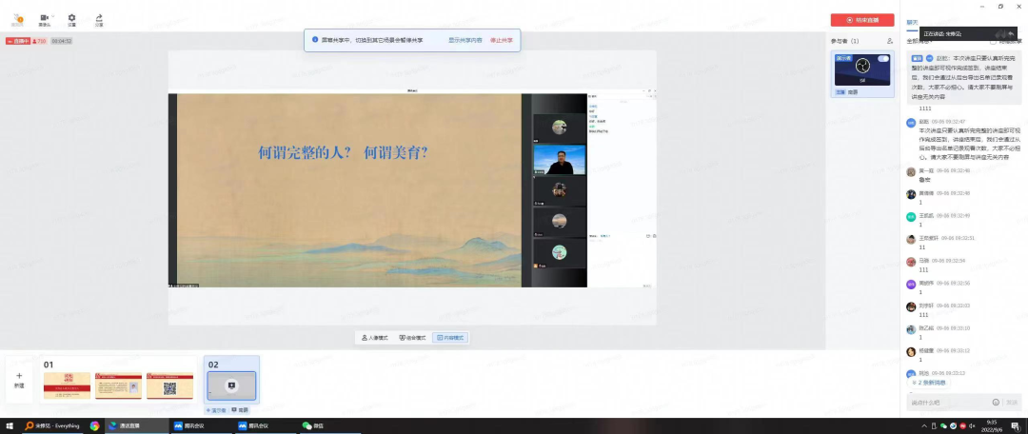Screen dimensions: 1028x434
Task: Click 停止共享 to stop screen sharing
Action: tap(501, 40)
